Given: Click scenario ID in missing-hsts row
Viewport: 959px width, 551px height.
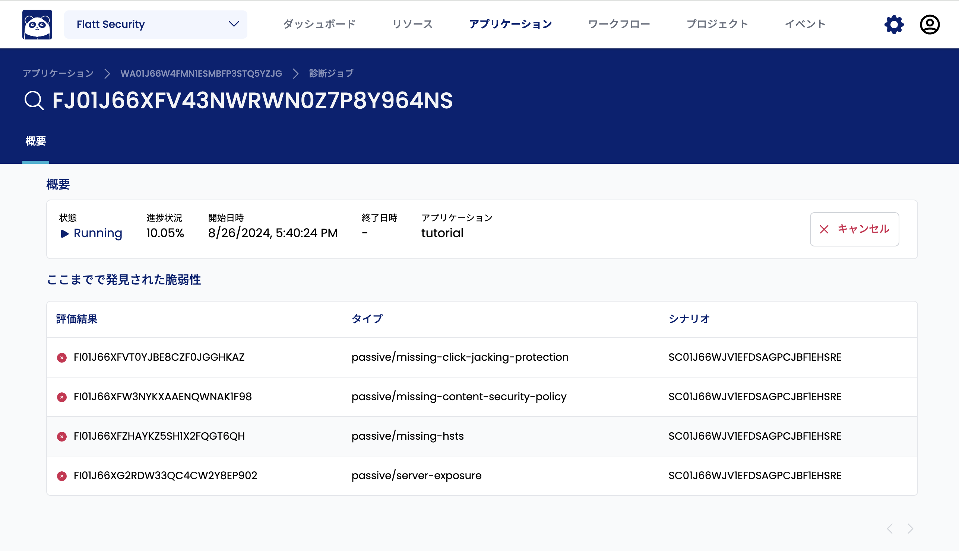Looking at the screenshot, I should click(x=755, y=436).
